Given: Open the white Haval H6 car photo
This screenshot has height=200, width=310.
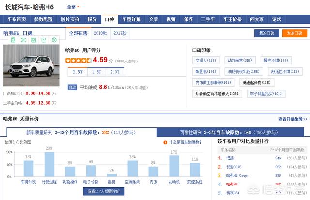Looking at the screenshot, I should coord(31,65).
